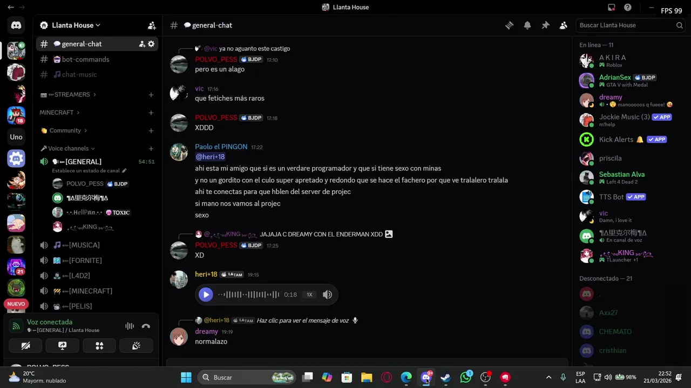Click the invite members icon beside Llanta House
The image size is (691, 388).
[x=152, y=25]
